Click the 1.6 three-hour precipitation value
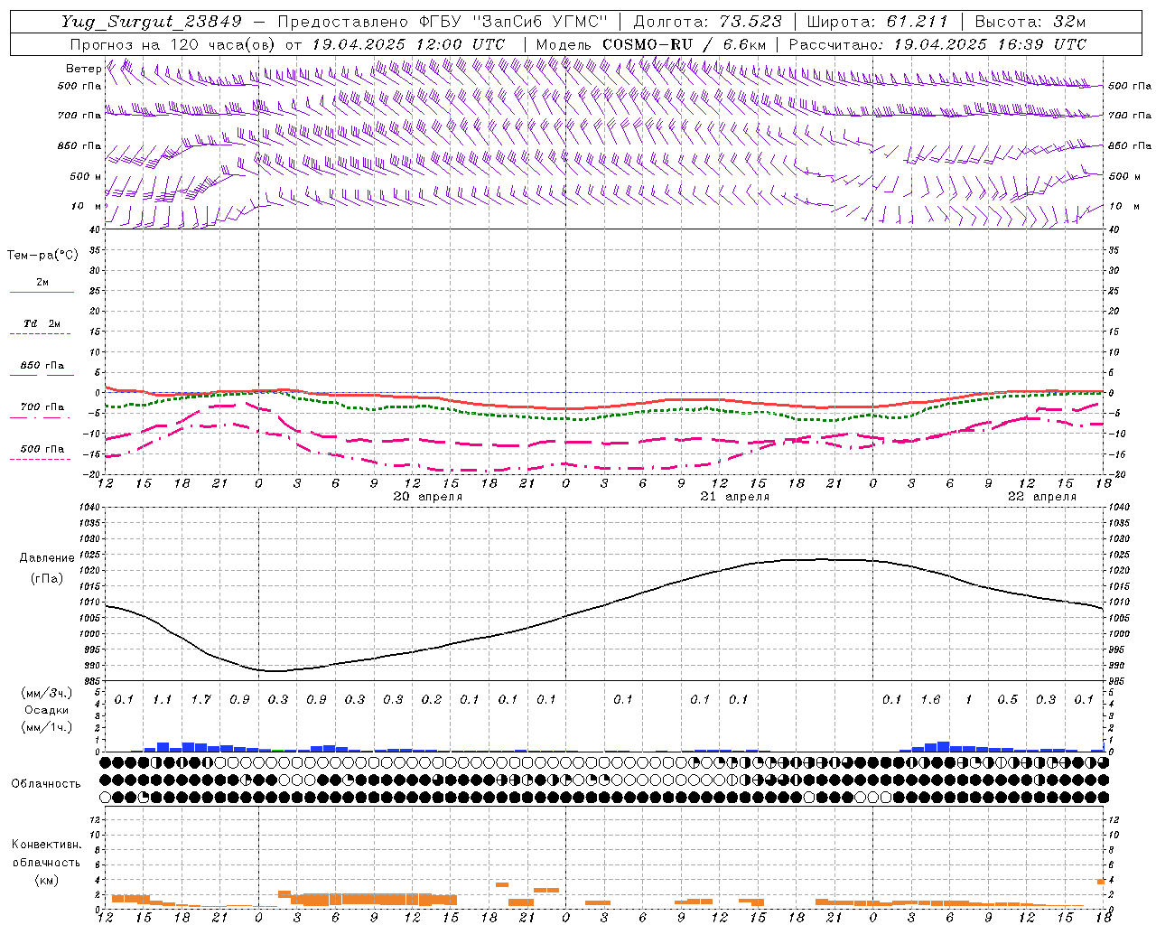This screenshot has height=925, width=1156. [930, 699]
